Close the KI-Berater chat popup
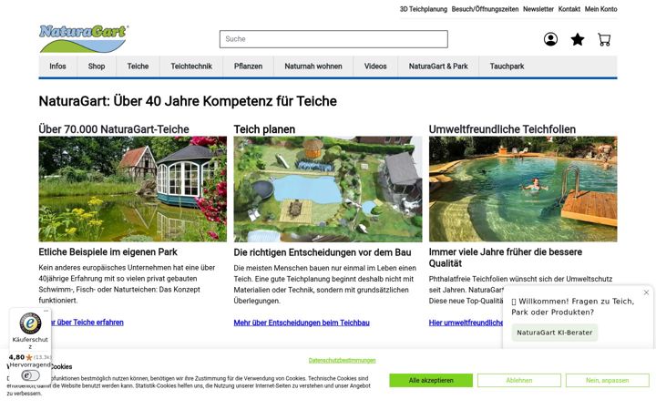Screen dimensions: 656x410 [646, 292]
